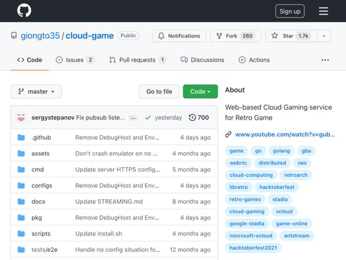Click the GitHub Octocat logo
346x260 pixels.
point(24,10)
